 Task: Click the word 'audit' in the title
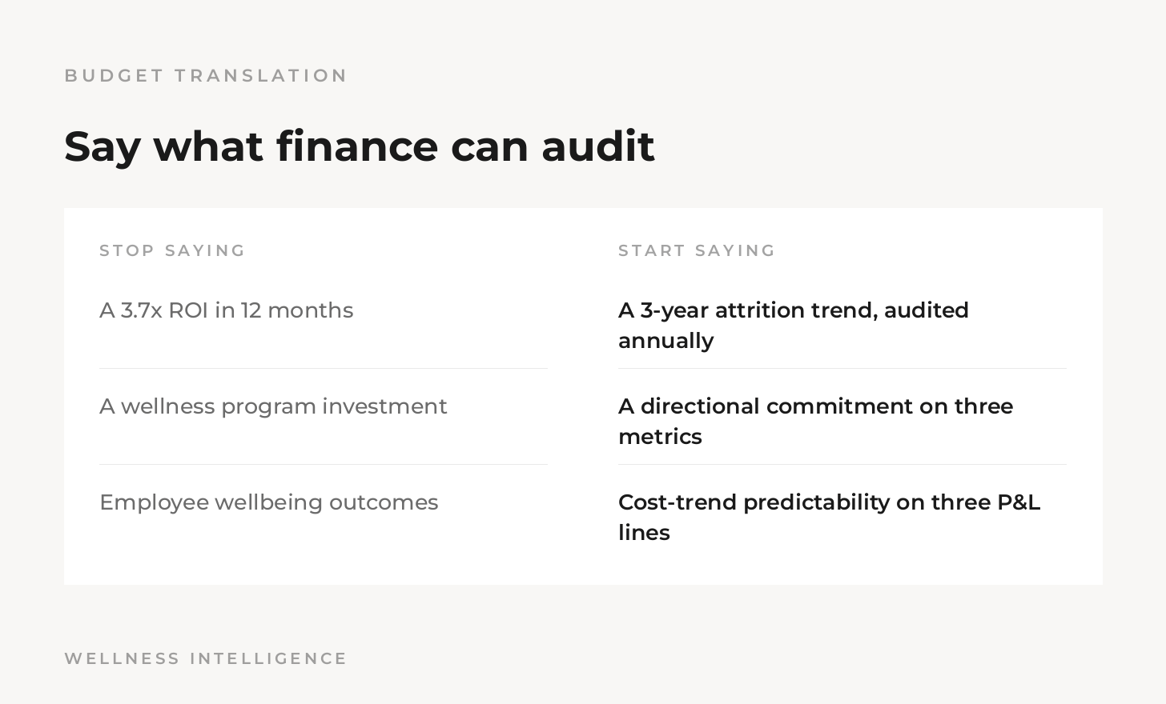tap(598, 146)
